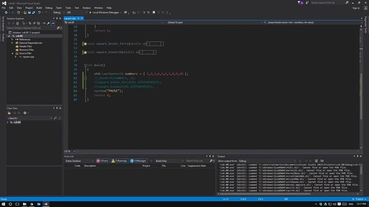This screenshot has width=369, height=207.
Task: Expand the References node
Action: click(x=12, y=40)
